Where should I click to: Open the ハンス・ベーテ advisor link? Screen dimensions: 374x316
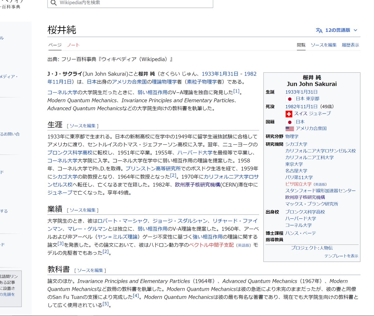click(300, 233)
